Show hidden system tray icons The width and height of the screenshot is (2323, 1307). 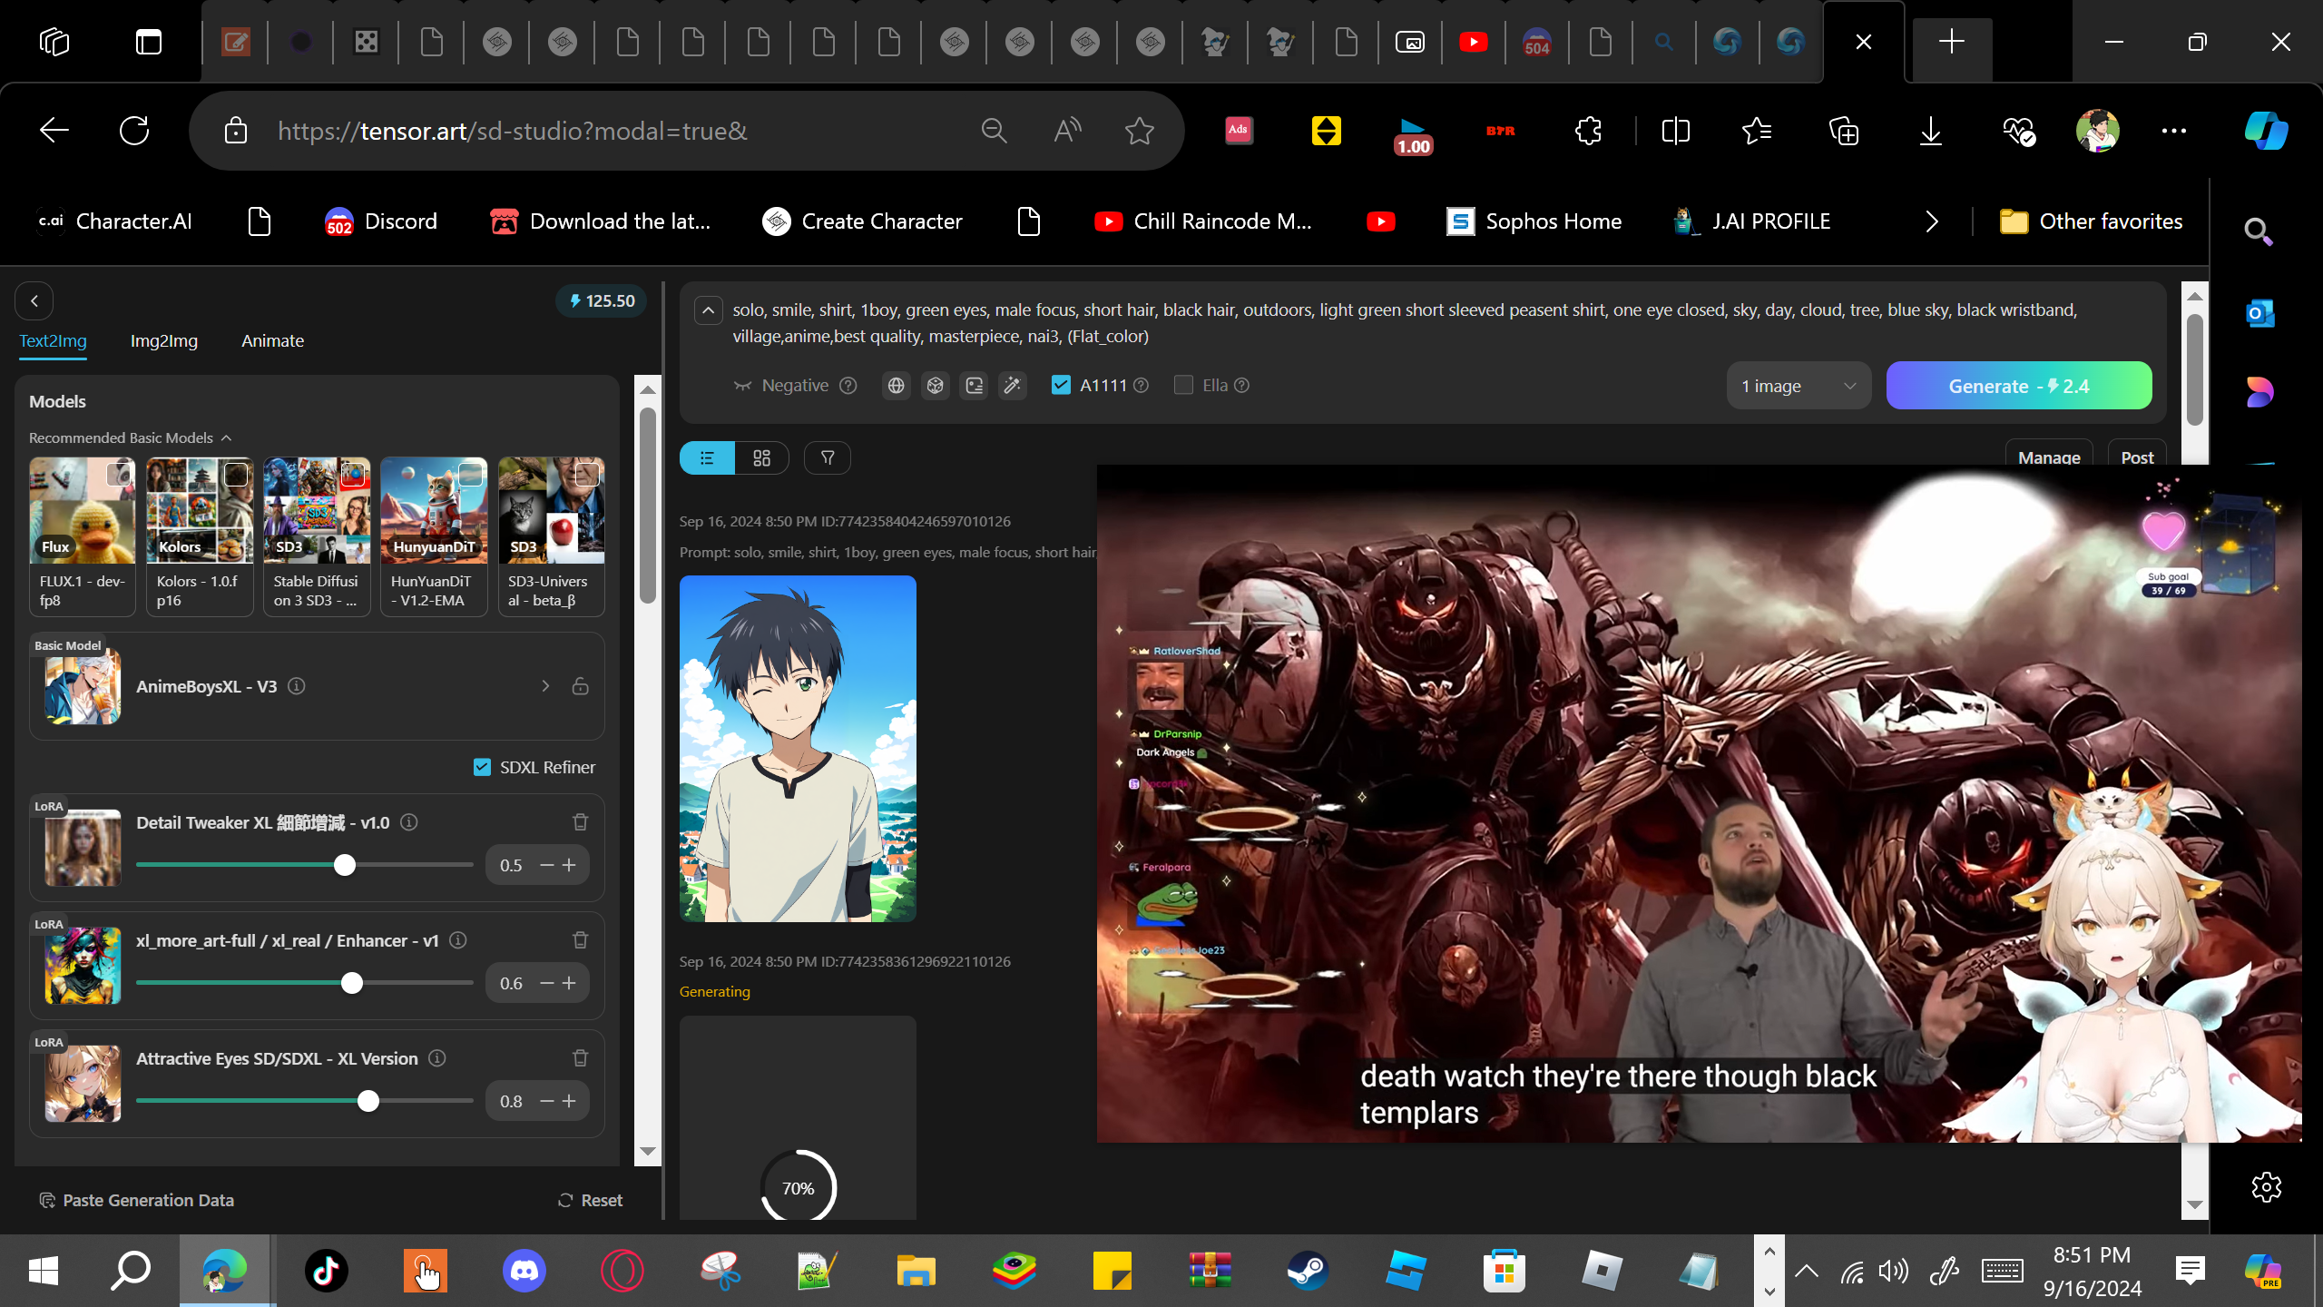click(x=1807, y=1271)
